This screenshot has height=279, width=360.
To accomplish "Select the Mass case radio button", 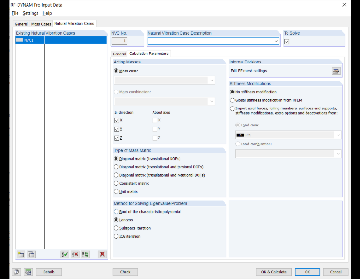I will click(116, 71).
